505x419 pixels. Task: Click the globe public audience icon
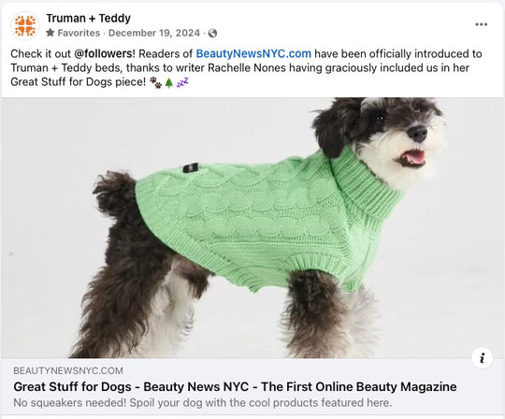pos(212,33)
